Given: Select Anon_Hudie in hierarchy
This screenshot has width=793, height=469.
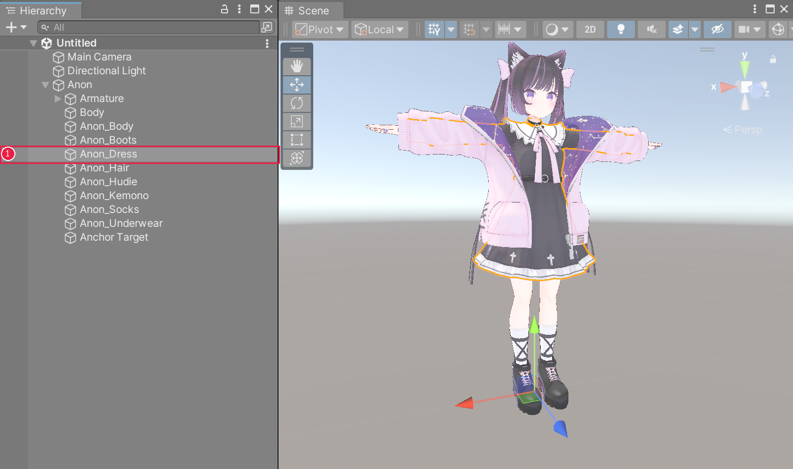Looking at the screenshot, I should 109,182.
